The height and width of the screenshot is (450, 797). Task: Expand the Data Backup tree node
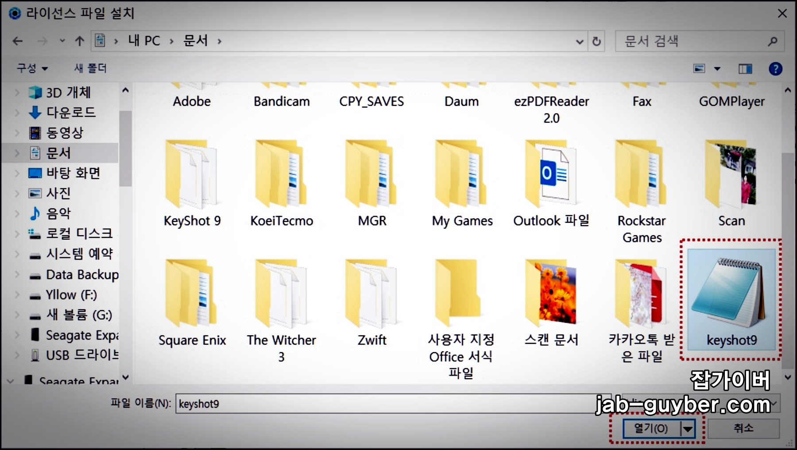pyautogui.click(x=17, y=274)
